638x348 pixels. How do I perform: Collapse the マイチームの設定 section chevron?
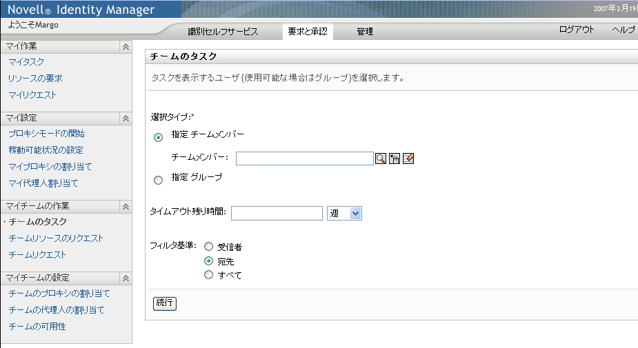coord(125,278)
